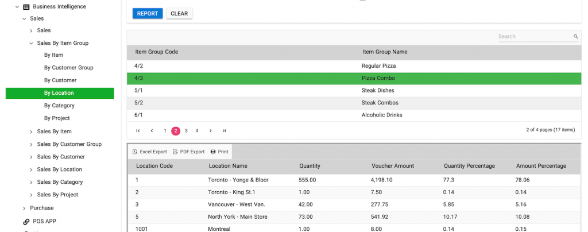
Task: Go to first page of item groups
Action: click(x=138, y=131)
